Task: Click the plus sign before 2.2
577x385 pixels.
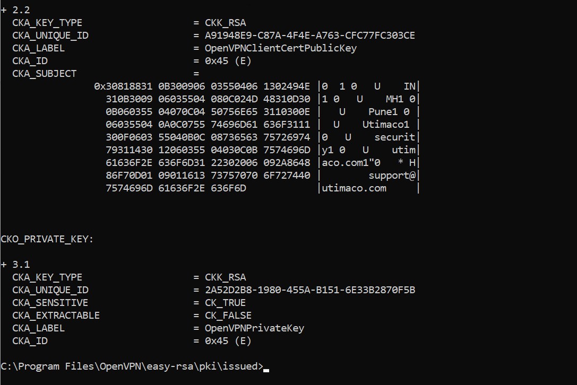Action: [4, 10]
